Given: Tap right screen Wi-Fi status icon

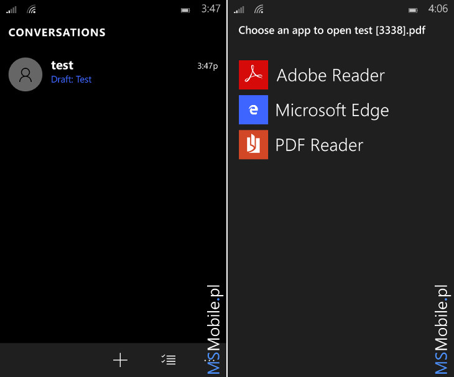Looking at the screenshot, I should (259, 10).
